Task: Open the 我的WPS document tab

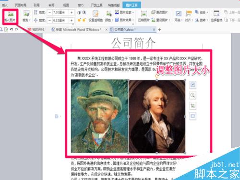Action: 36,30
